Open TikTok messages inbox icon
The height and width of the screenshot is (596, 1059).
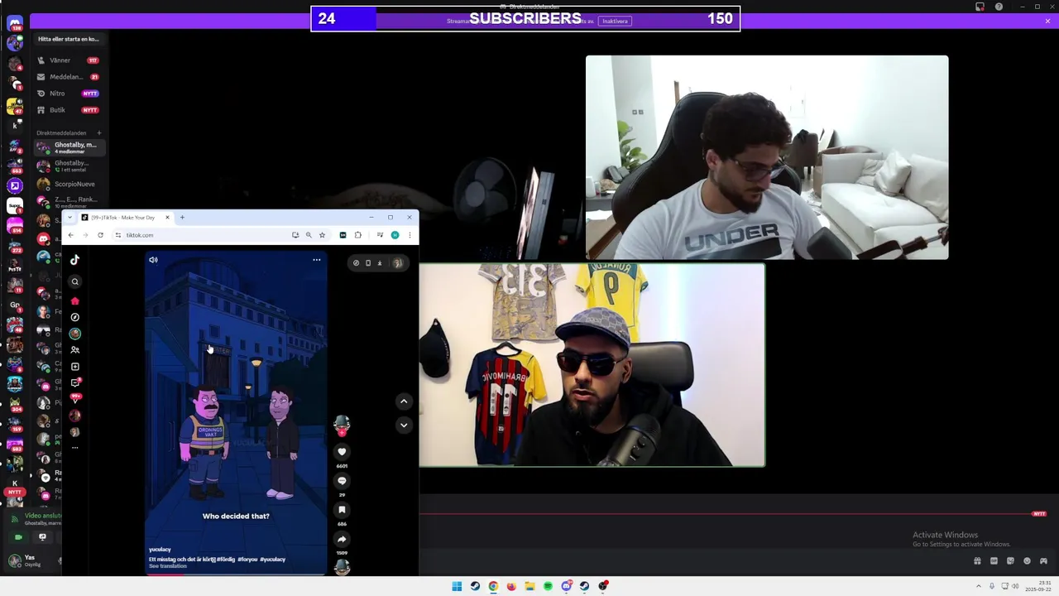(74, 382)
